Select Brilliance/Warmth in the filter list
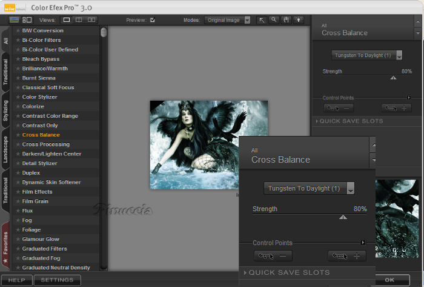Viewport: 424px width, 287px height. click(45, 69)
